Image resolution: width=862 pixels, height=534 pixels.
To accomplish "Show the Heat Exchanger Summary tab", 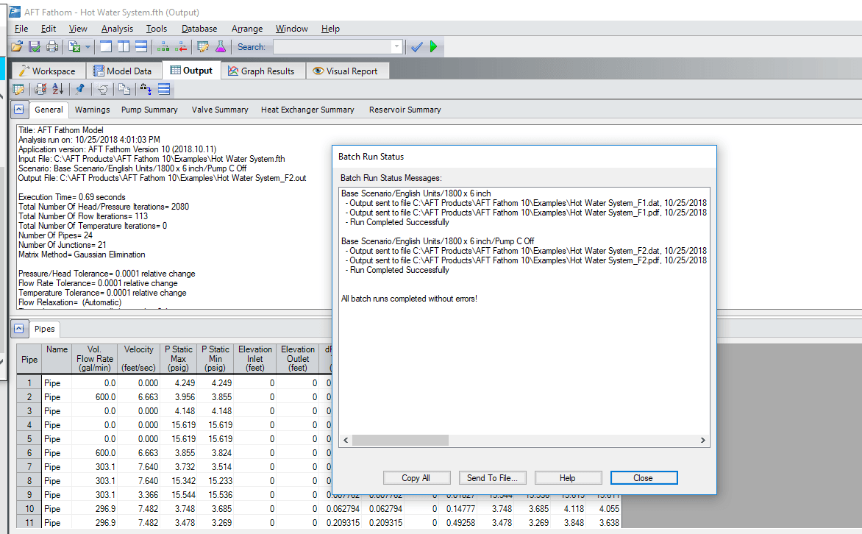I will tap(307, 110).
